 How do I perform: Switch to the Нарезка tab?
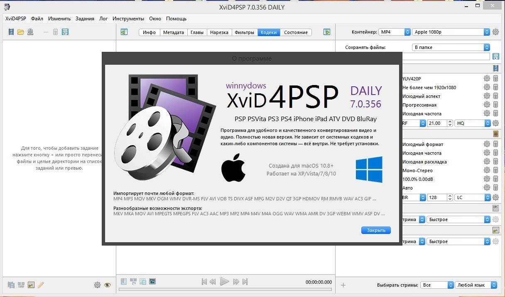coord(219,32)
